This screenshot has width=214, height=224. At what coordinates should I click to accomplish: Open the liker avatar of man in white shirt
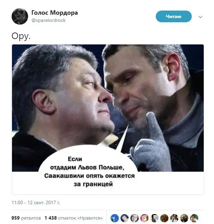tap(174, 218)
